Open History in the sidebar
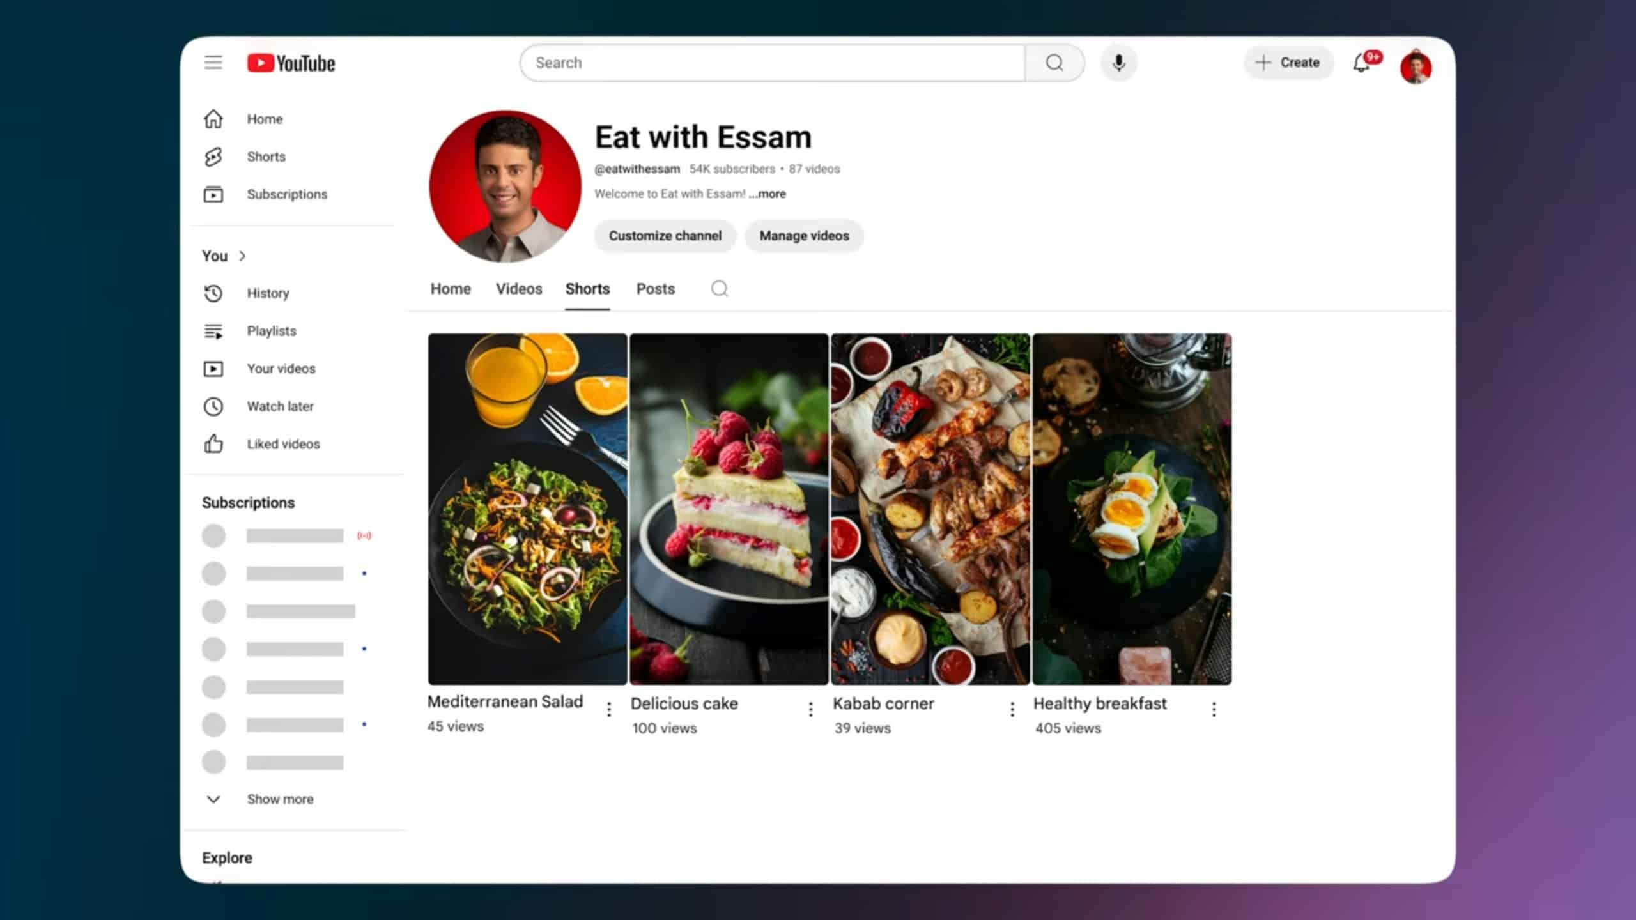 [x=268, y=293]
